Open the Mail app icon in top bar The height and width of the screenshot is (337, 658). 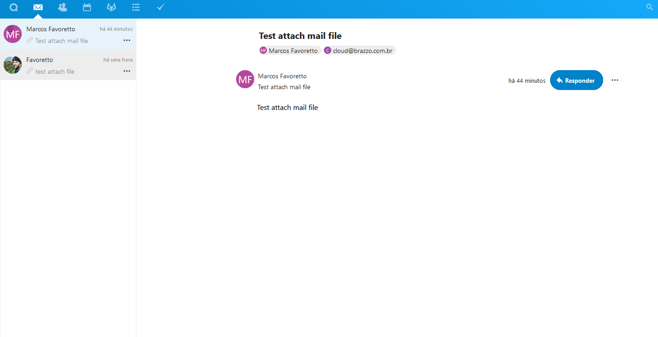(38, 7)
